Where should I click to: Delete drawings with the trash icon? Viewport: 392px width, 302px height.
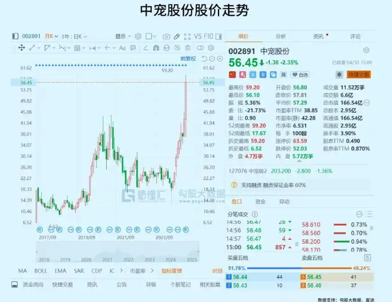[x=188, y=48]
